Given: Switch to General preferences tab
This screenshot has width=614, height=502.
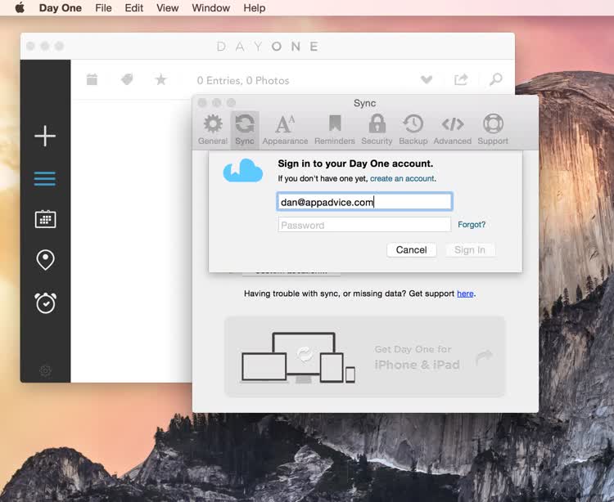Looking at the screenshot, I should point(213,130).
